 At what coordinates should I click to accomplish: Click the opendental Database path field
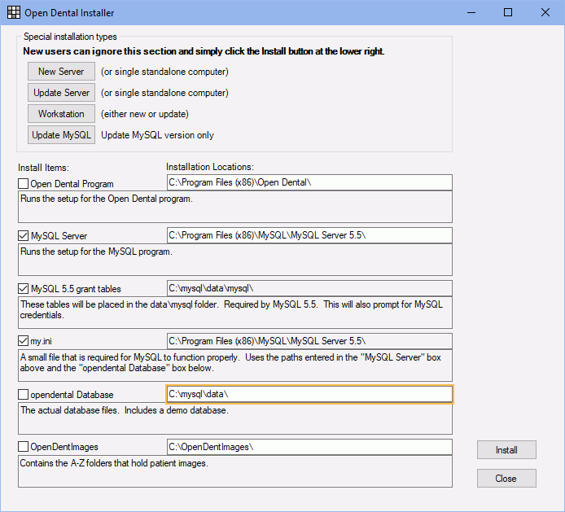point(309,394)
